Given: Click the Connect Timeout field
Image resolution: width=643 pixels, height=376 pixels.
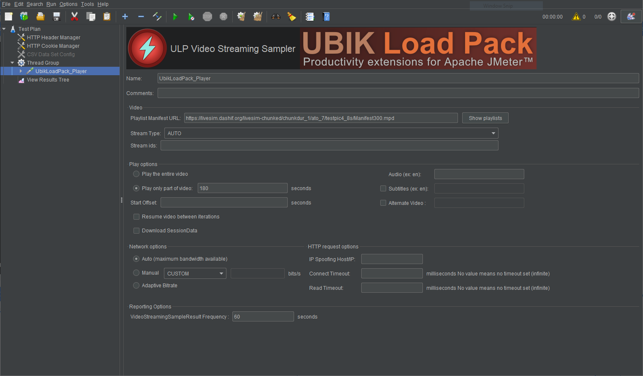Looking at the screenshot, I should coord(392,274).
